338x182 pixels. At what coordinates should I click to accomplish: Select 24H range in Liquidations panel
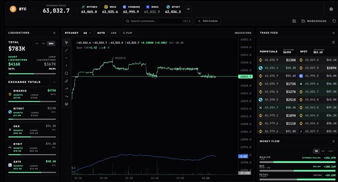(51, 44)
